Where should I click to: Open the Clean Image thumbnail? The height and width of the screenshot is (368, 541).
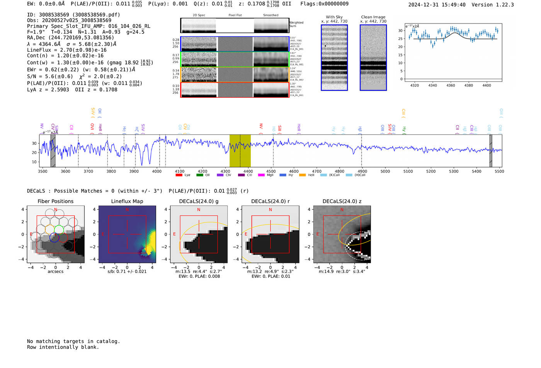tap(373, 58)
